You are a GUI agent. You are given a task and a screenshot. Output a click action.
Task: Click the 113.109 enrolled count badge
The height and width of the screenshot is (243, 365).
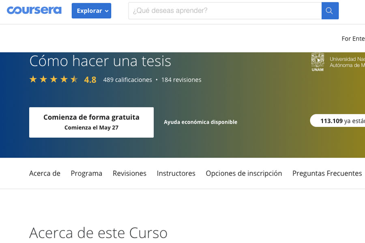click(337, 121)
